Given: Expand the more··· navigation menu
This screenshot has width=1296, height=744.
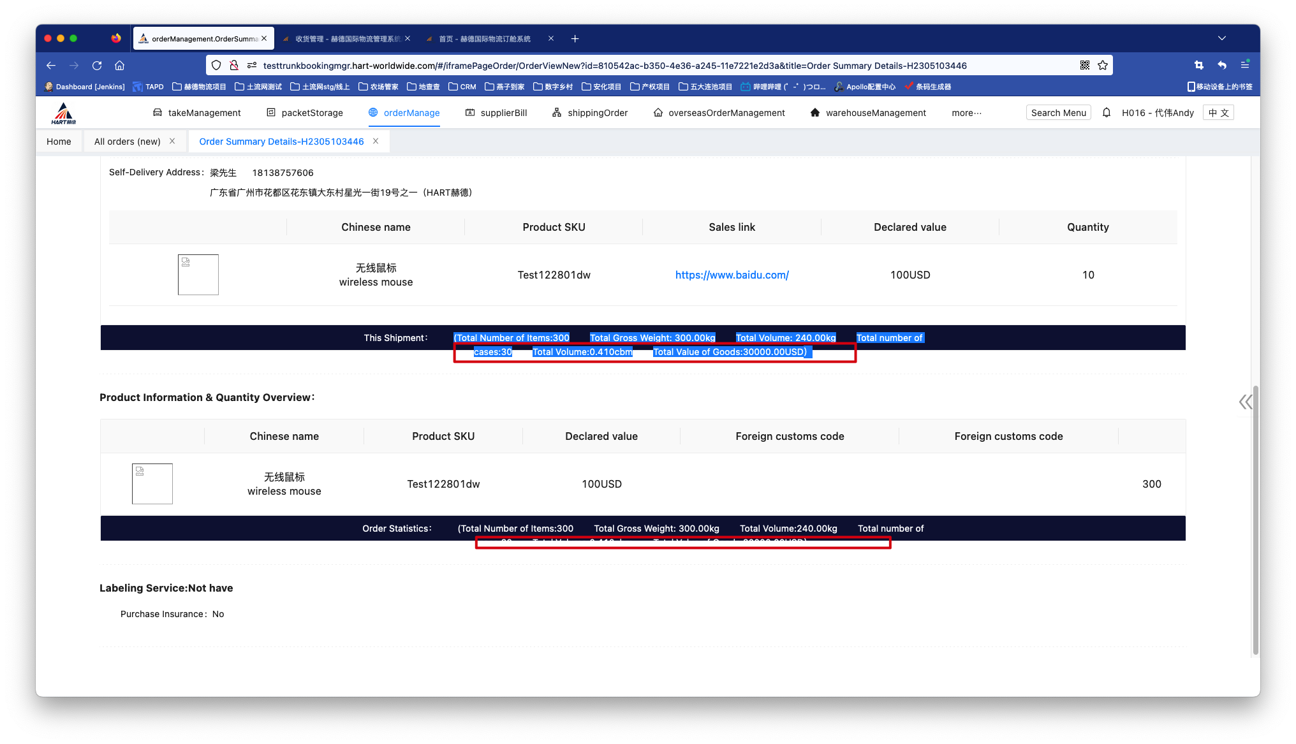Looking at the screenshot, I should [966, 113].
